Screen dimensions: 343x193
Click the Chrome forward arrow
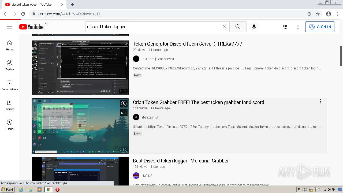(x=14, y=14)
